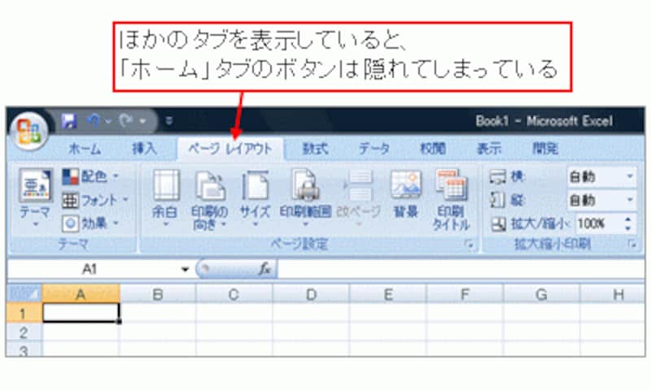Click the サイズ paper size button
This screenshot has height=390, width=651.
click(x=255, y=198)
